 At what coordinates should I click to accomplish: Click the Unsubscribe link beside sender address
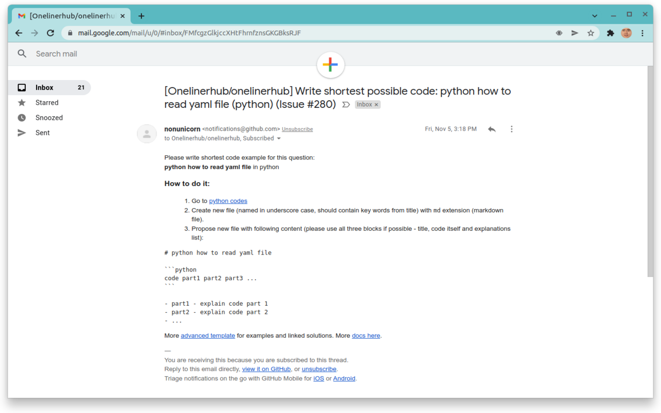pyautogui.click(x=297, y=129)
